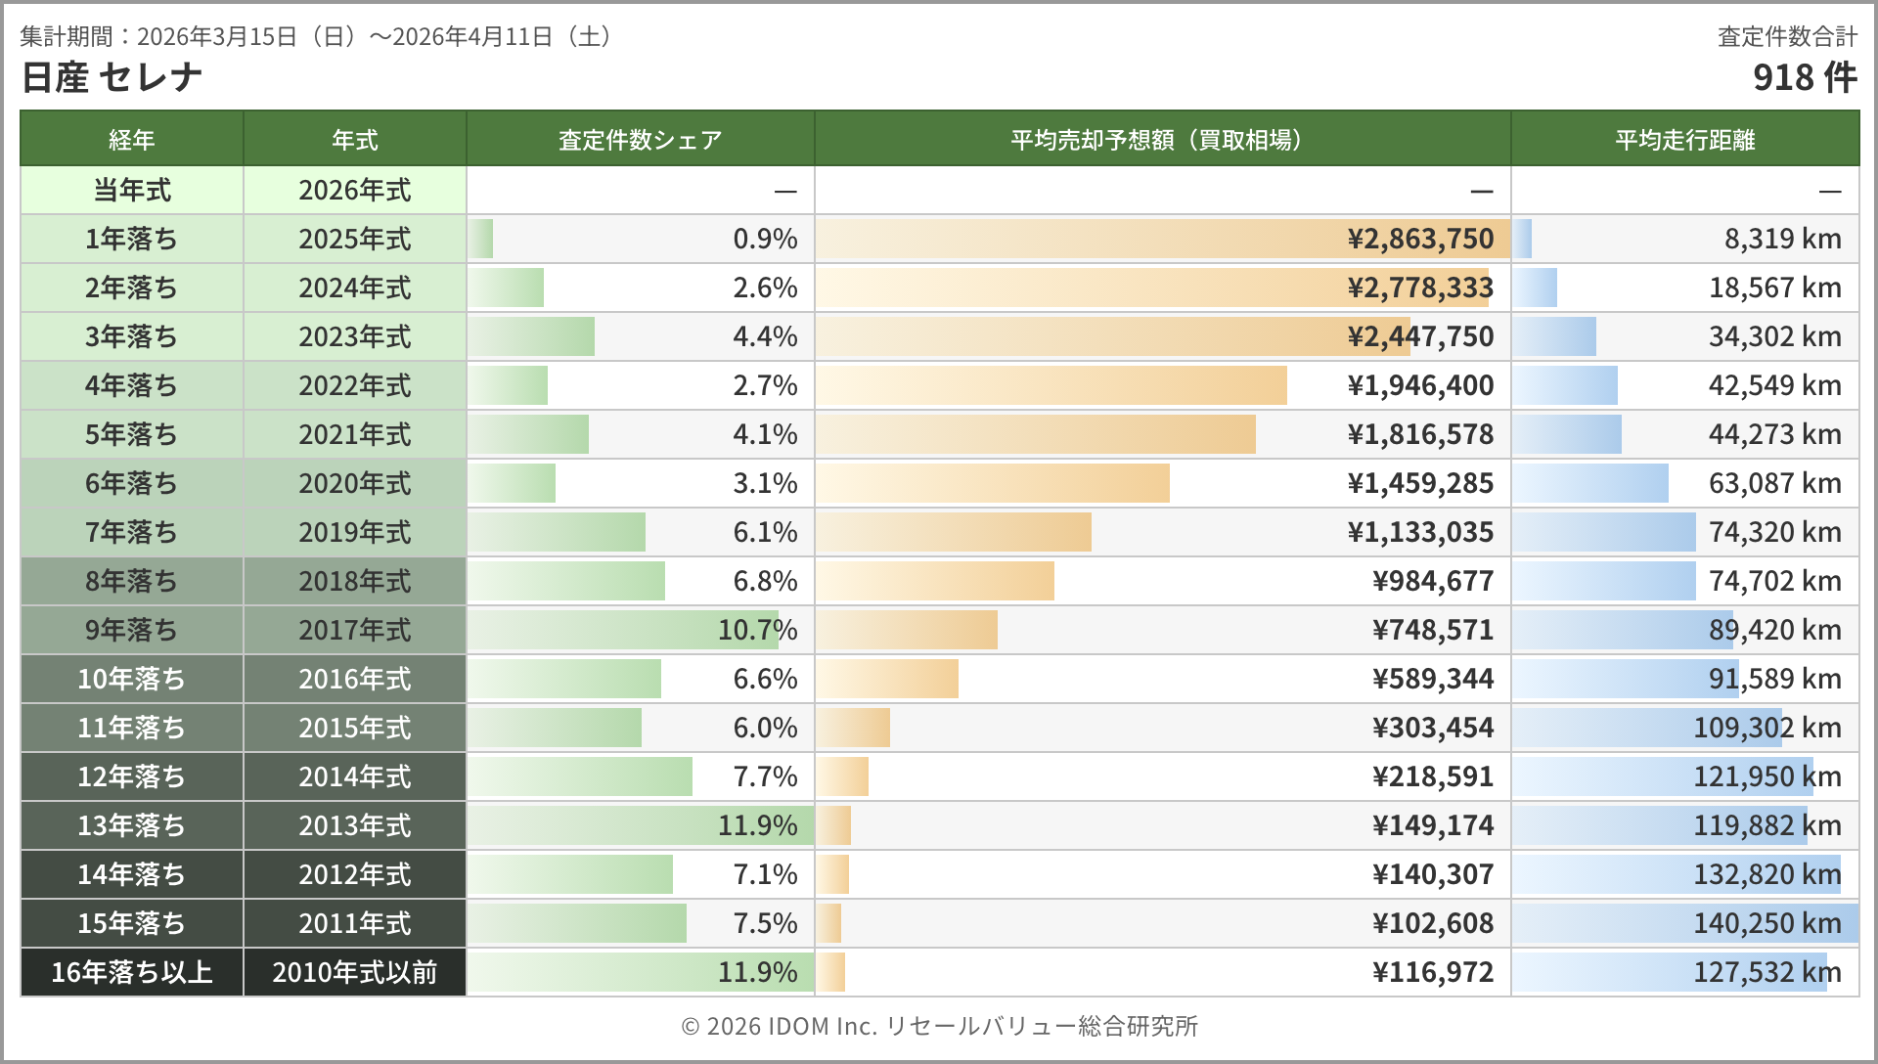Click the 平均売却予想額（買取相場） column header

point(1162,140)
